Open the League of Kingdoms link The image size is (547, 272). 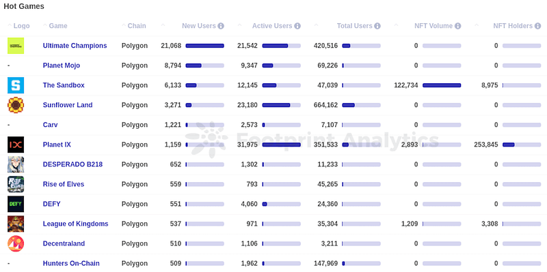[x=75, y=224]
